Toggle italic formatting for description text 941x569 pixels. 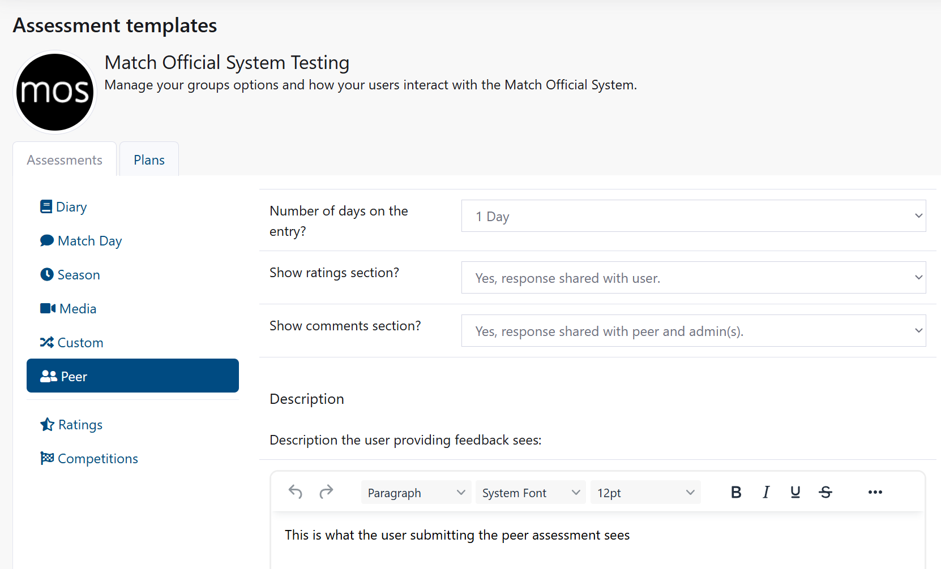(x=765, y=492)
